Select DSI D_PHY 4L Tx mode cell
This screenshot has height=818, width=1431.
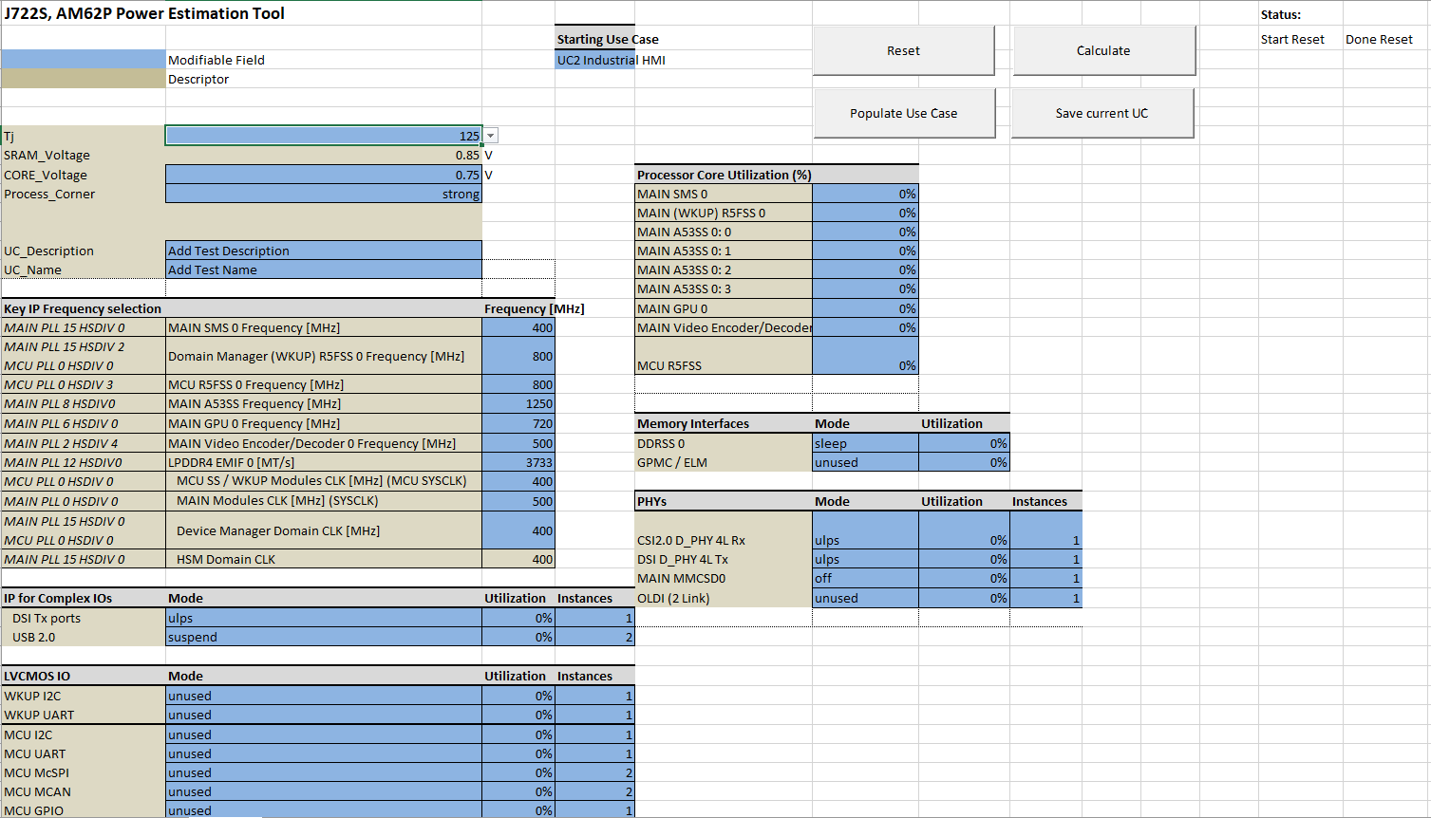click(865, 559)
